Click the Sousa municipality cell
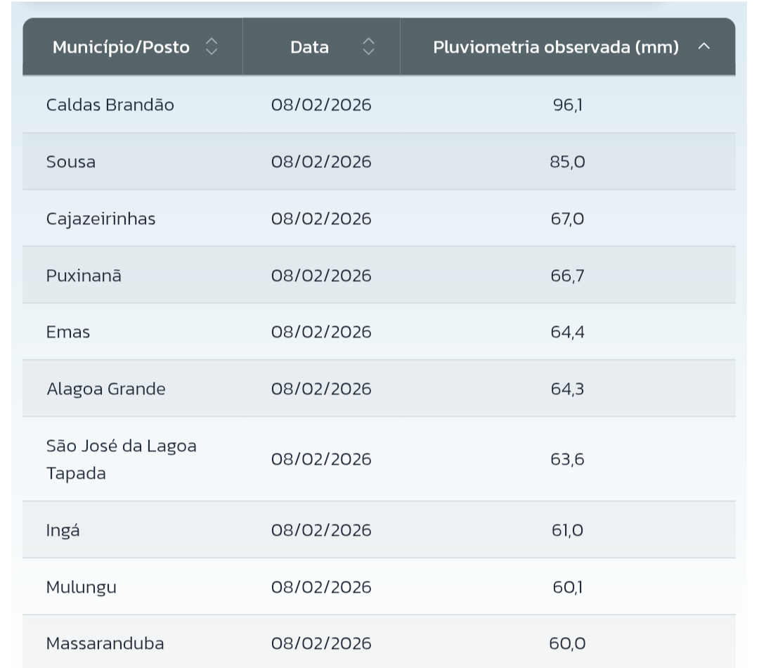Image resolution: width=759 pixels, height=668 pixels. coord(71,162)
